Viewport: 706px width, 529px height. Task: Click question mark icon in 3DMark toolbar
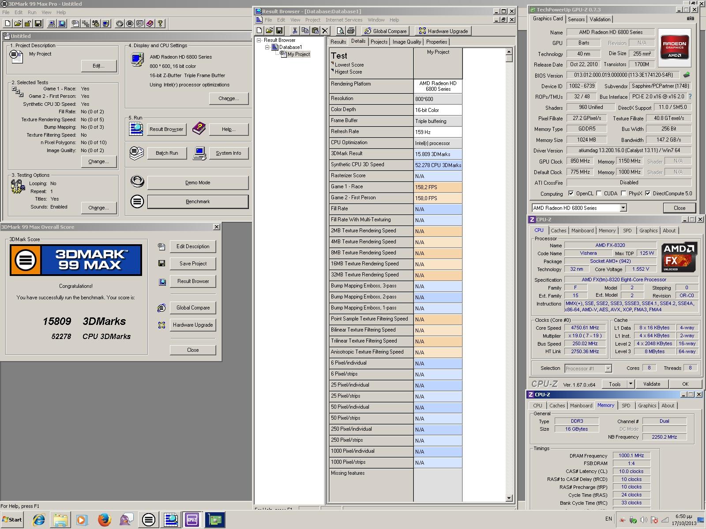[160, 23]
